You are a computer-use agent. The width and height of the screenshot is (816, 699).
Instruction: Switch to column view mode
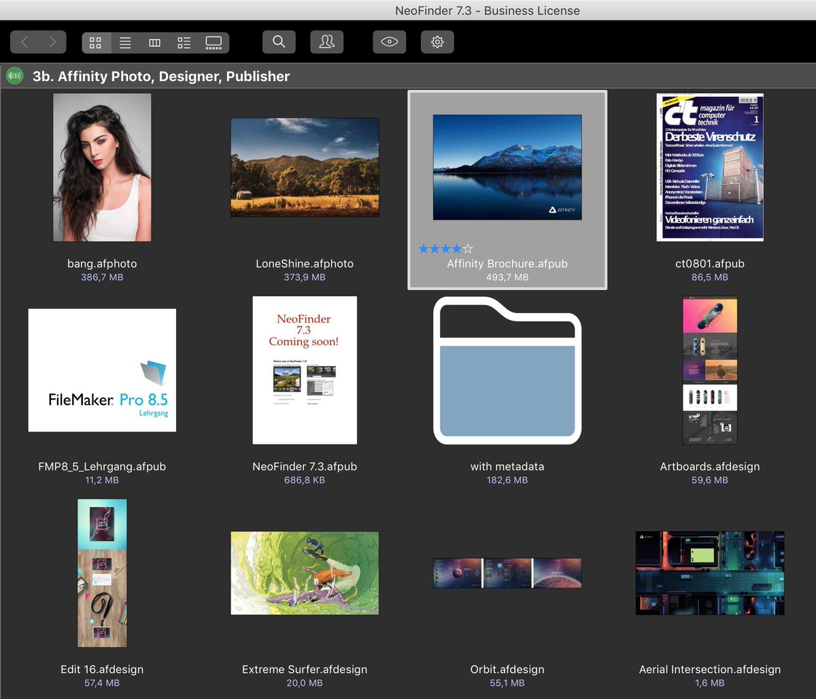pos(155,43)
